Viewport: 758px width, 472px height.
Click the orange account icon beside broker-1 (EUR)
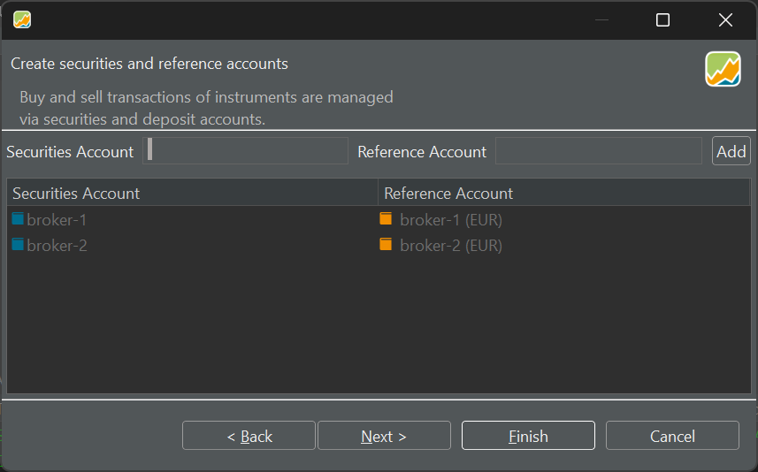tap(386, 219)
